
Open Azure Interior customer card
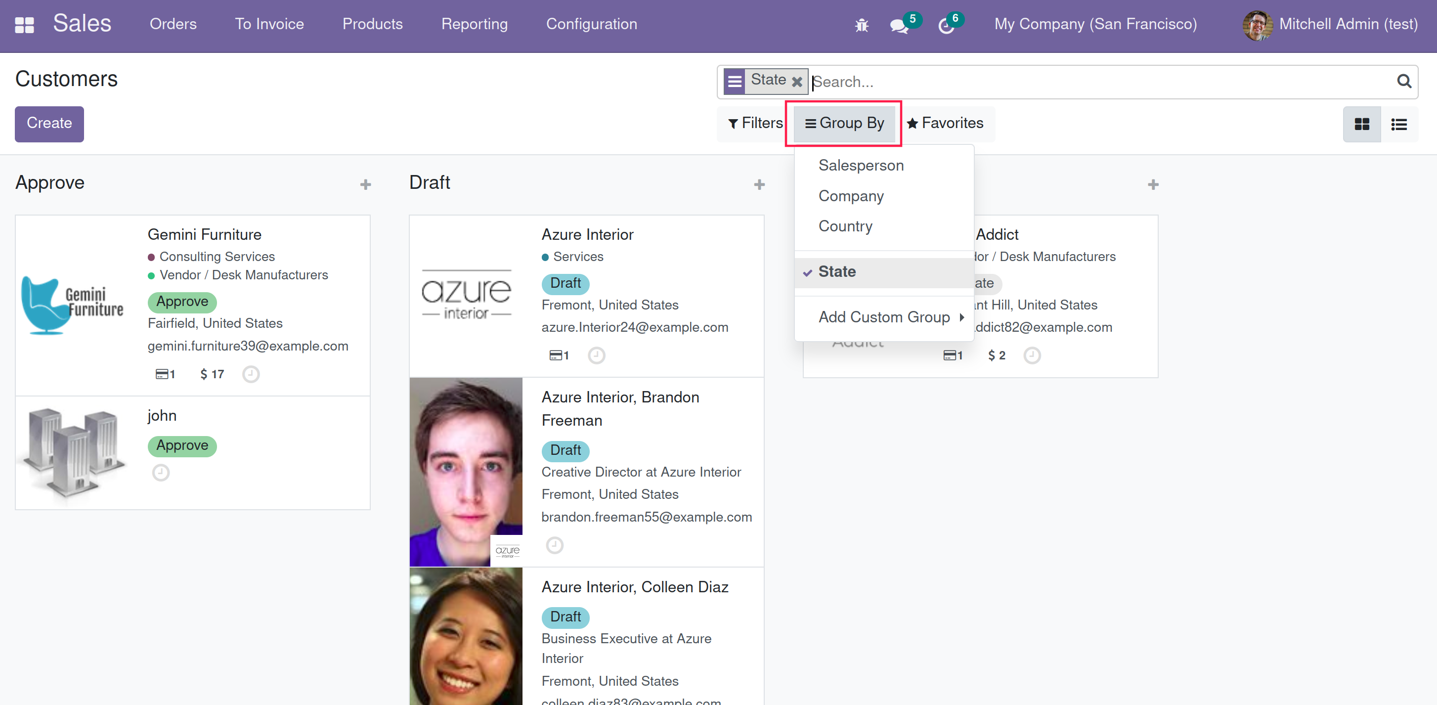(586, 296)
